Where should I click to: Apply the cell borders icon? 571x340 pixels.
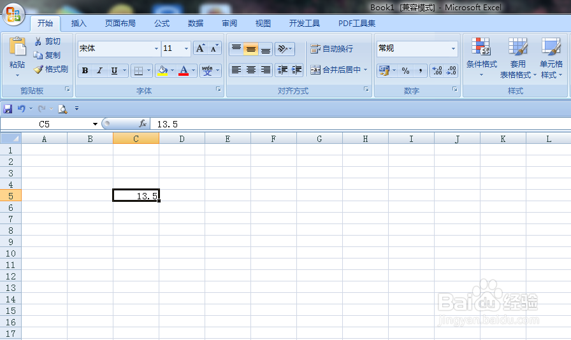point(138,71)
